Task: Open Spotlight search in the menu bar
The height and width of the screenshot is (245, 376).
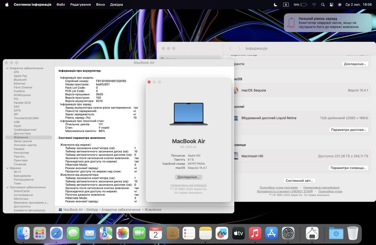Action: (x=323, y=5)
